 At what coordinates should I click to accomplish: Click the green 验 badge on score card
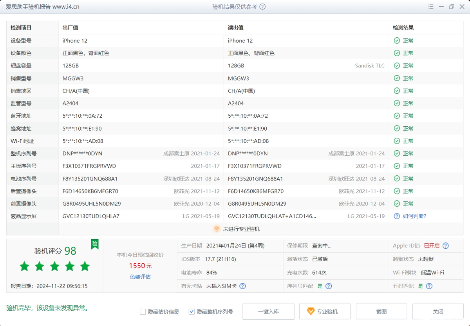pyautogui.click(x=95, y=244)
